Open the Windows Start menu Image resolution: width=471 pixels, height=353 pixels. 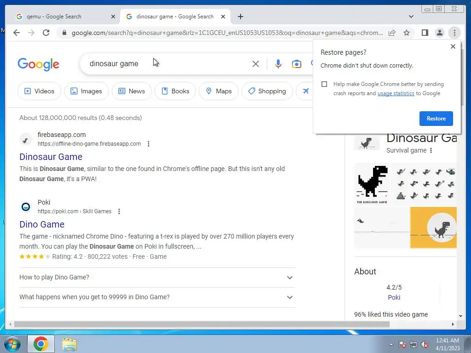tap(12, 344)
